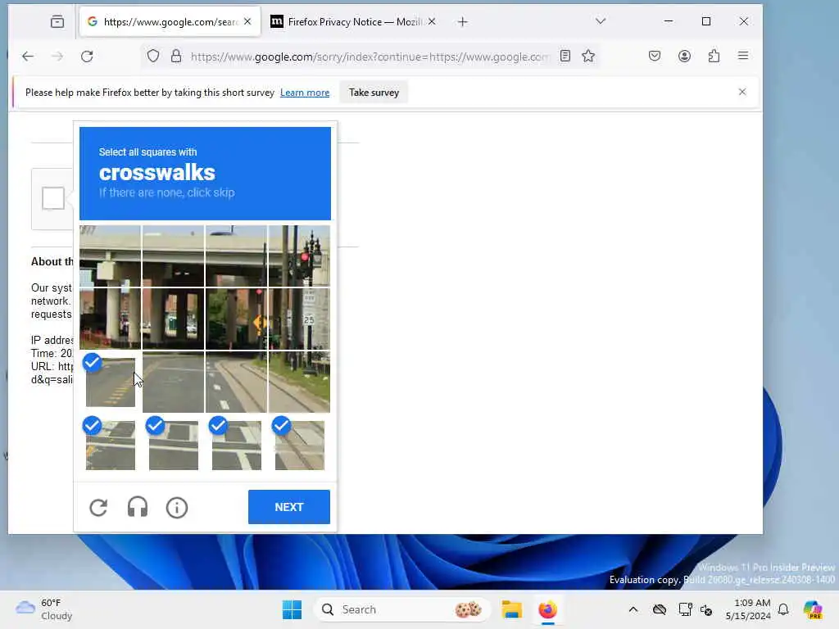Click Take survey button
This screenshot has height=629, width=839.
(x=374, y=93)
